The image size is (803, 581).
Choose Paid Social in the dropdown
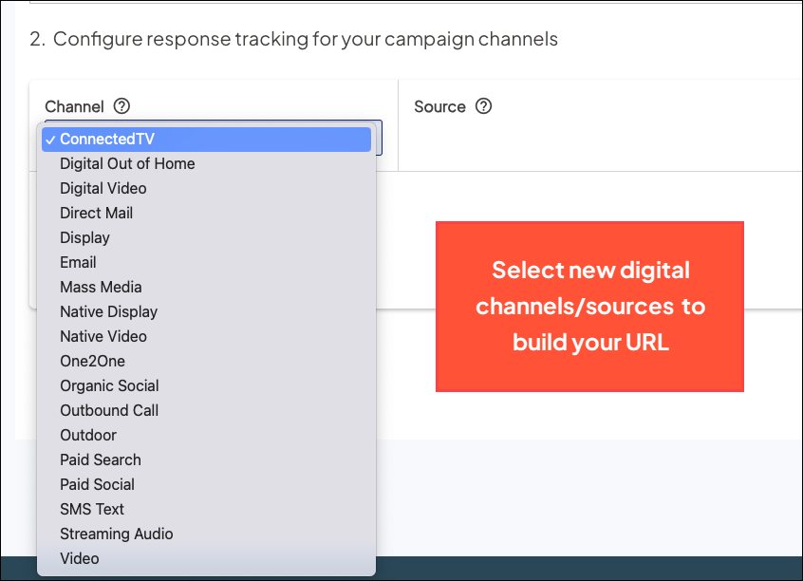(x=97, y=485)
